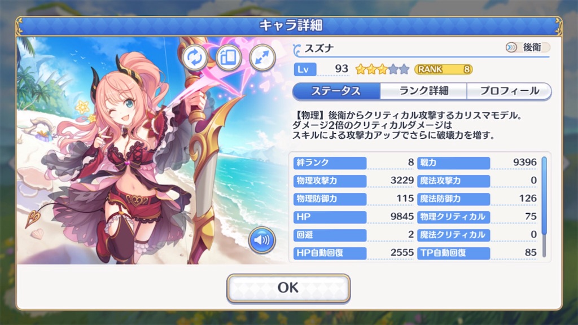Play character voice with the speaker icon
The width and height of the screenshot is (578, 325).
point(262,240)
